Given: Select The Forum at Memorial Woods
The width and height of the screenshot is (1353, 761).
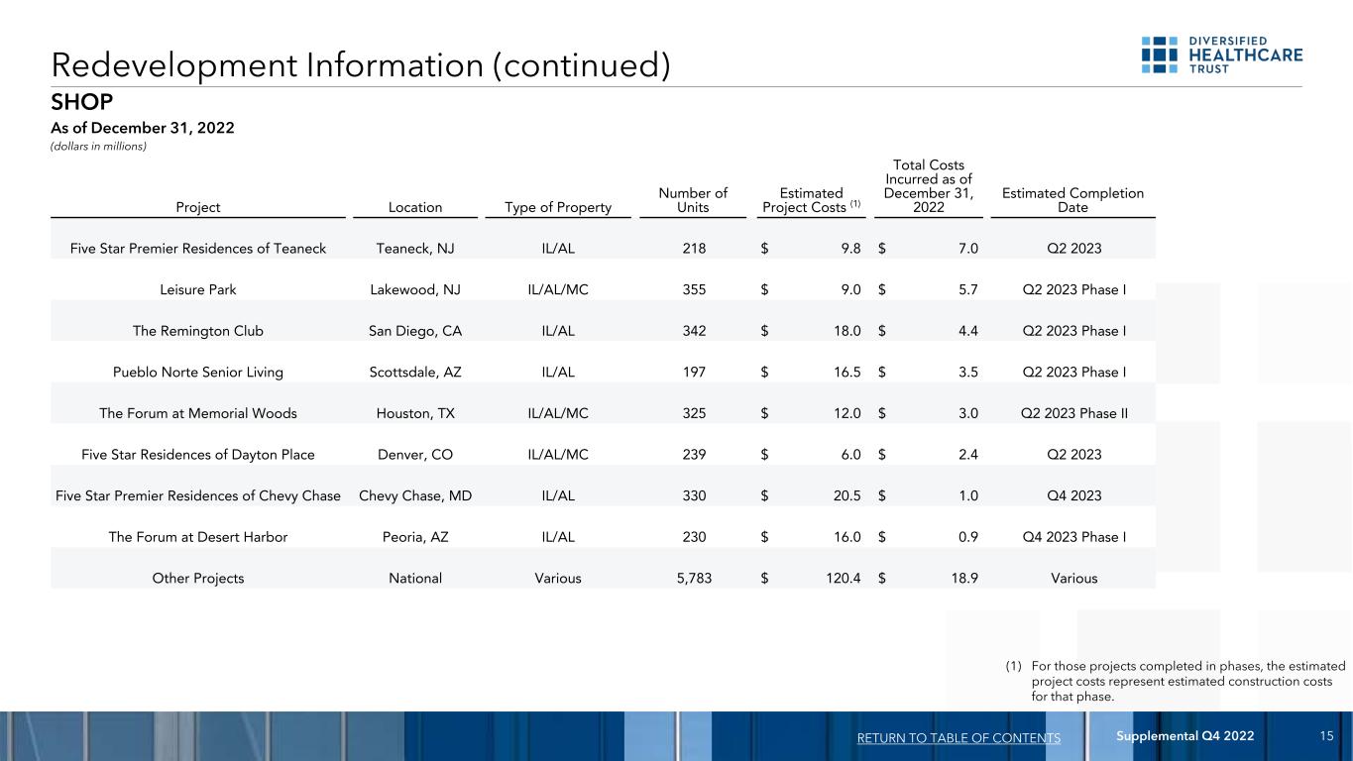Looking at the screenshot, I should tap(198, 413).
